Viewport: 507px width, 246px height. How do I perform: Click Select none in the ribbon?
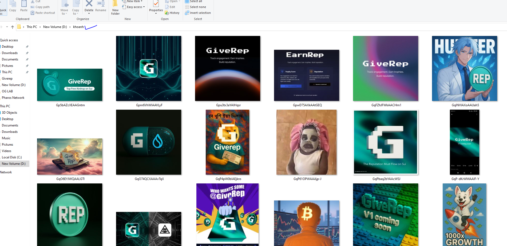click(195, 7)
